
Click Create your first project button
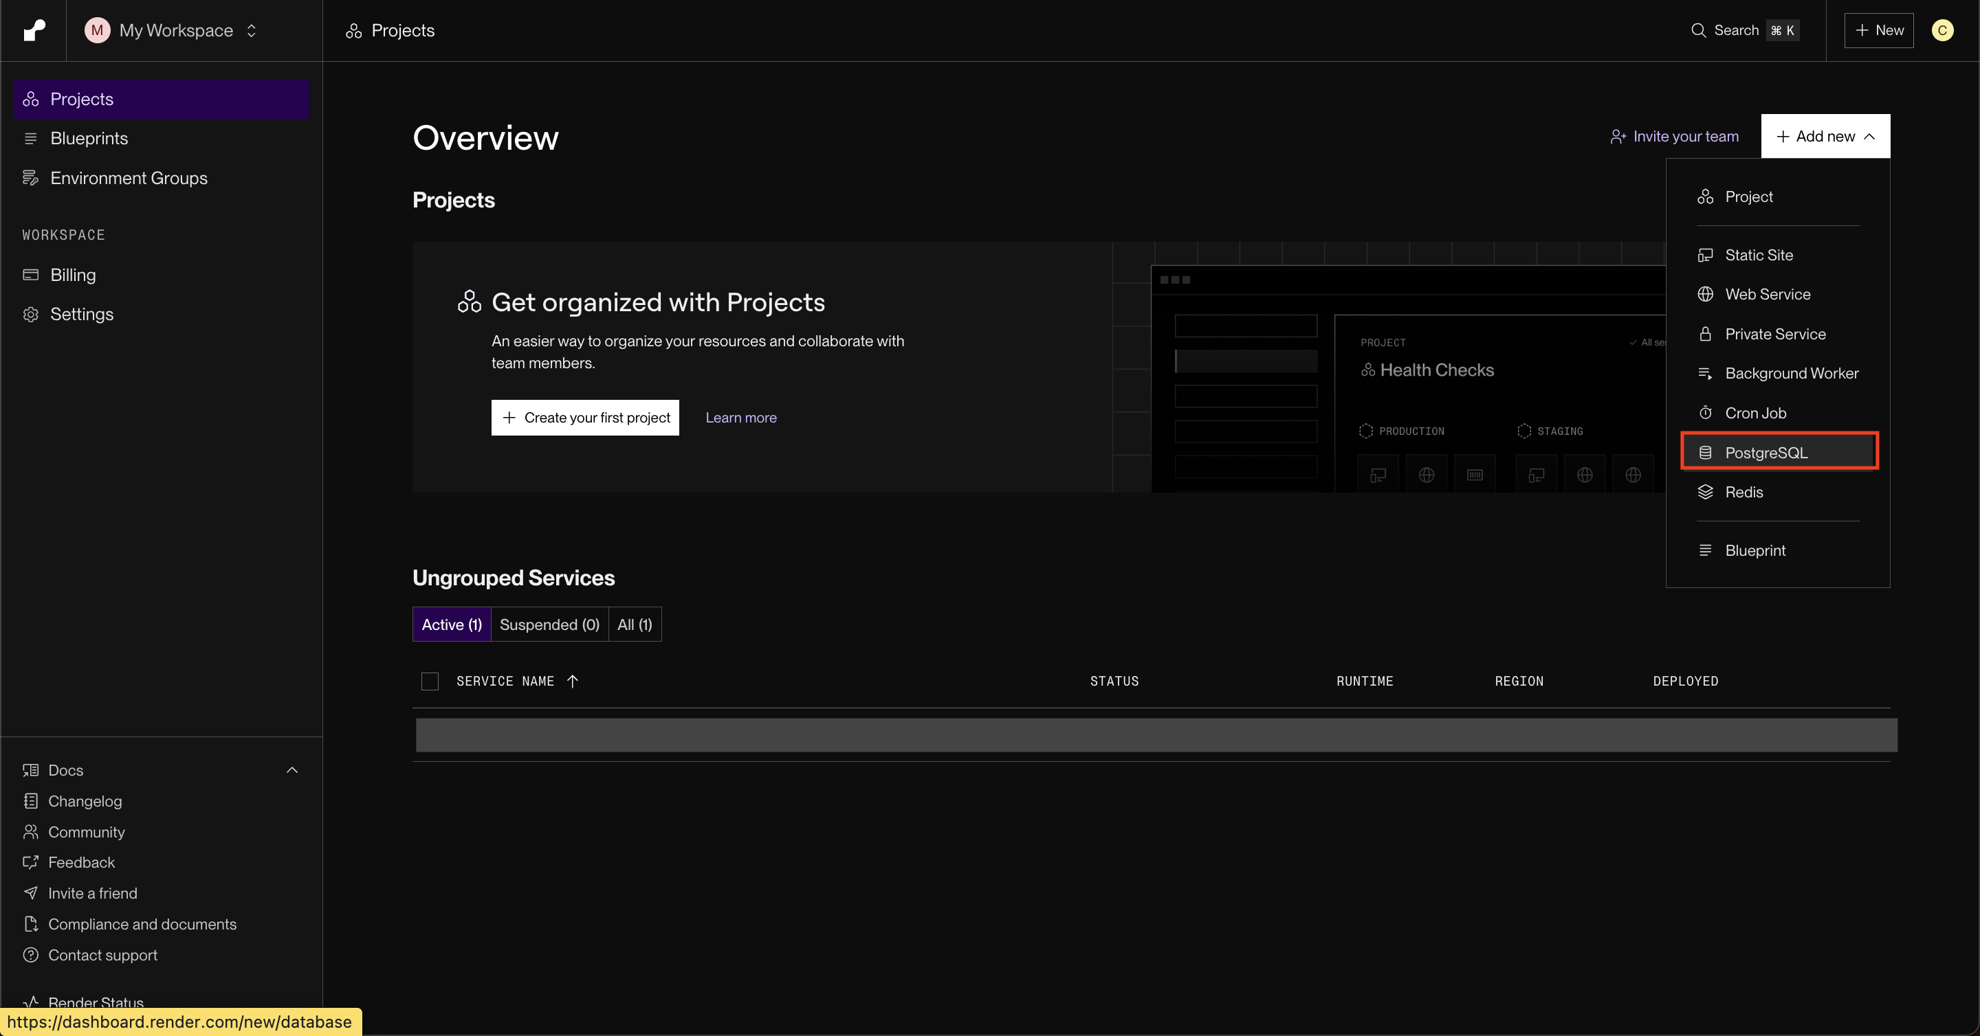tap(585, 418)
